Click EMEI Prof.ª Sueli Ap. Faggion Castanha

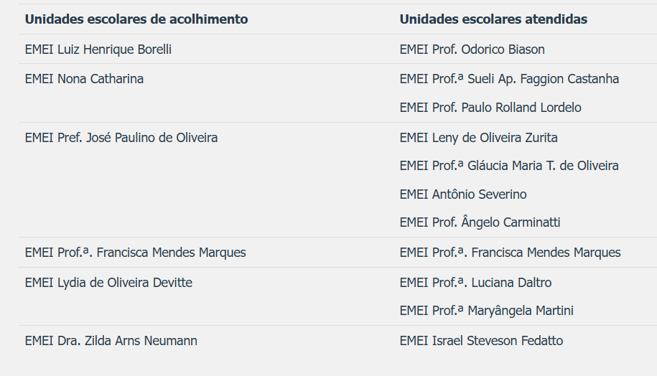point(509,79)
